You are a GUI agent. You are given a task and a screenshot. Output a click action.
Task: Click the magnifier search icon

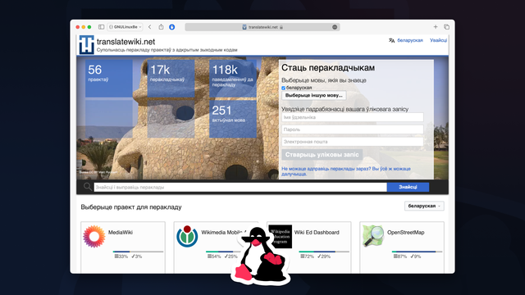(x=88, y=187)
